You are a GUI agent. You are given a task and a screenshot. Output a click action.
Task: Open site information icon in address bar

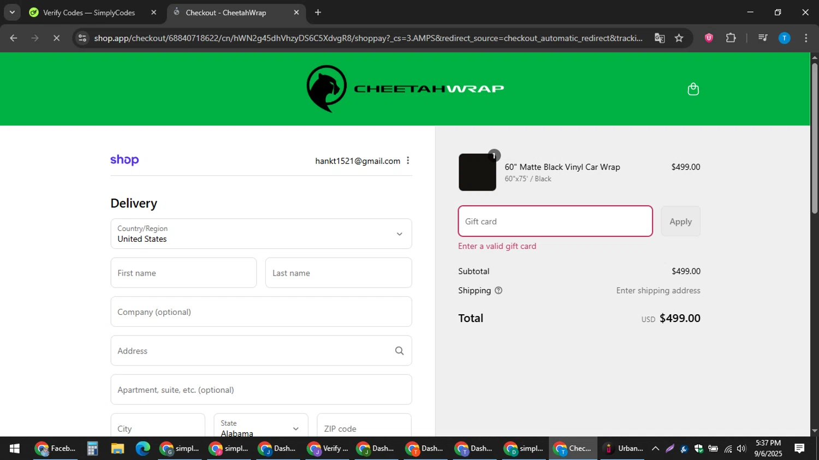coord(82,38)
